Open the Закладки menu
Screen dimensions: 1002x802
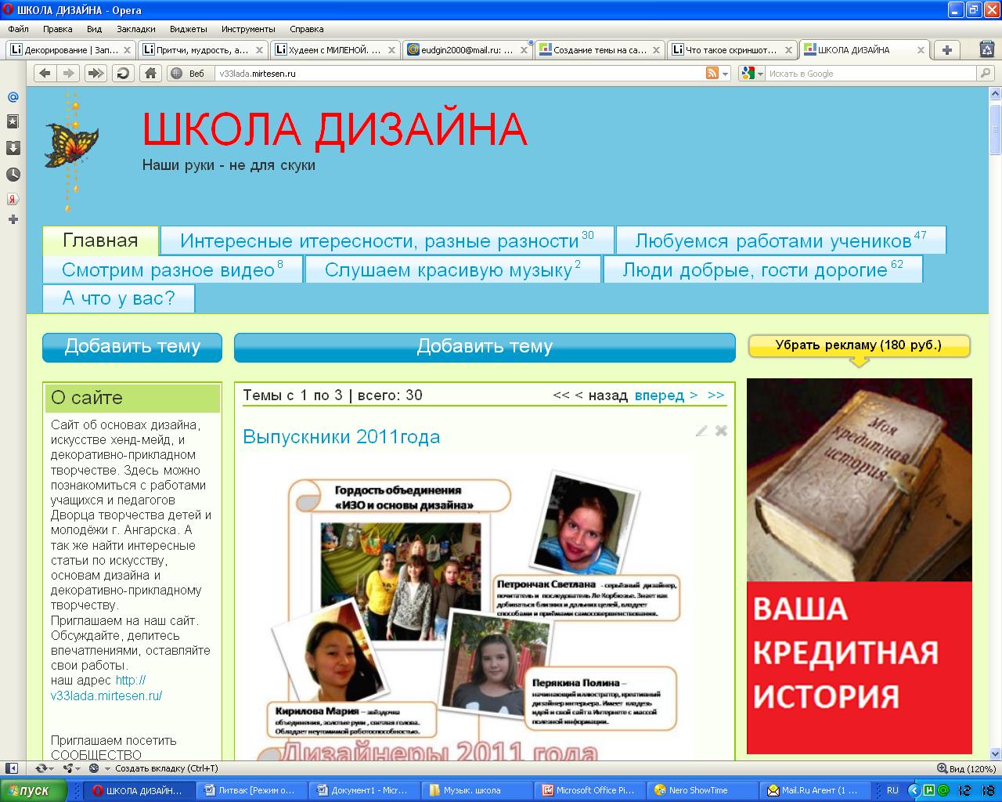click(135, 29)
